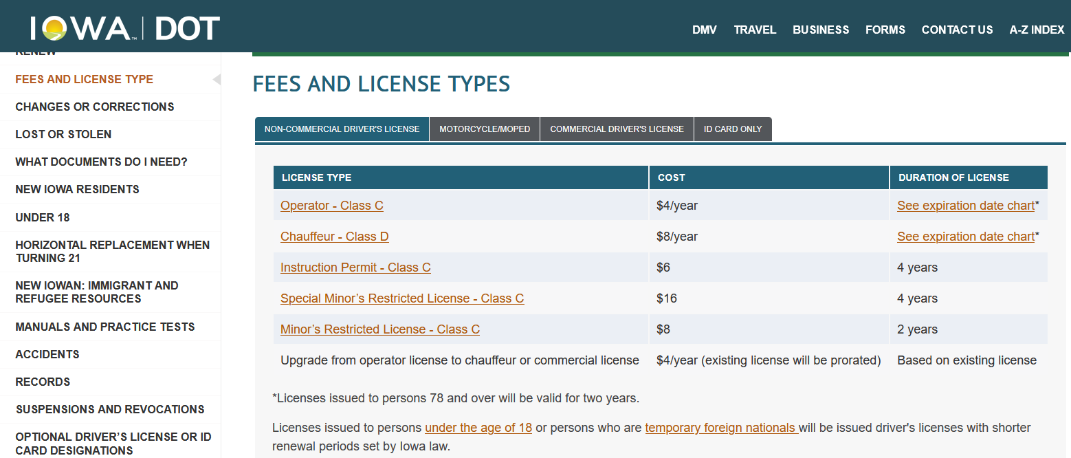Go to the A-Z Index page
Image resolution: width=1071 pixels, height=458 pixels.
coord(1036,30)
